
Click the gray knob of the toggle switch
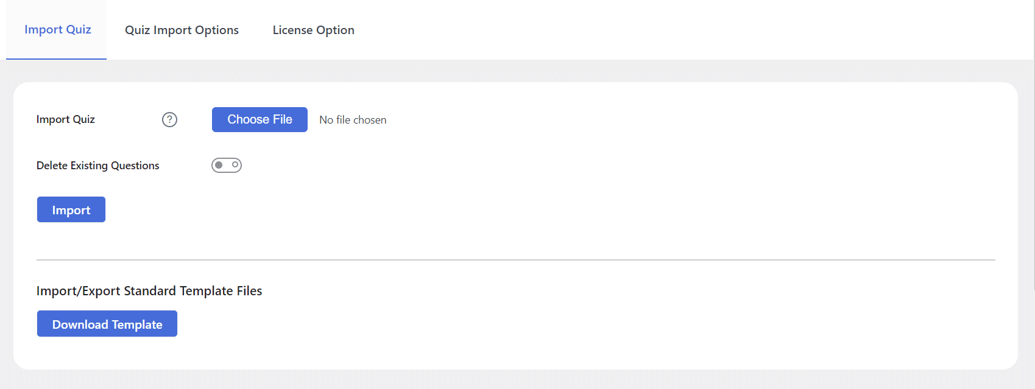(x=219, y=165)
